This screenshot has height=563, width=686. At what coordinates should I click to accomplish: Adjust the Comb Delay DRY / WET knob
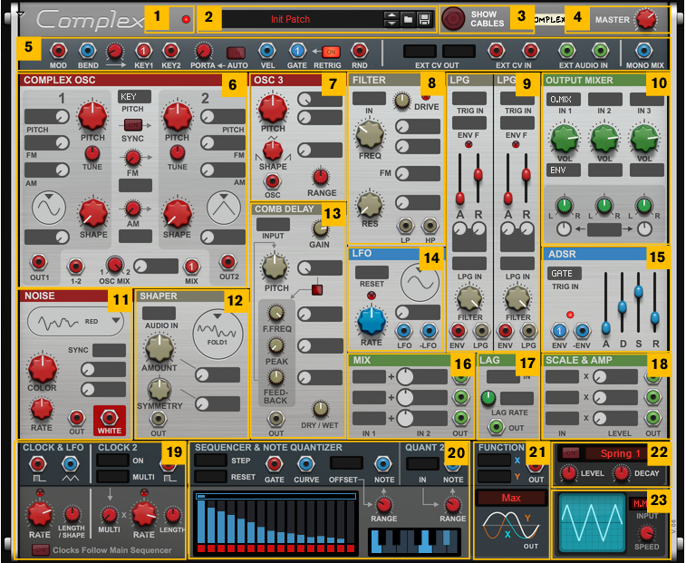pos(320,409)
